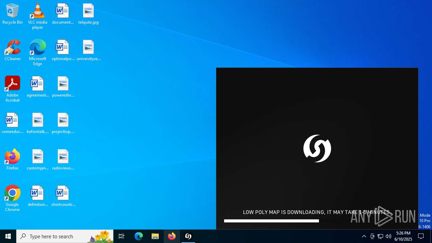Select customjan image file icon
This screenshot has height=243, width=432.
pos(37,160)
